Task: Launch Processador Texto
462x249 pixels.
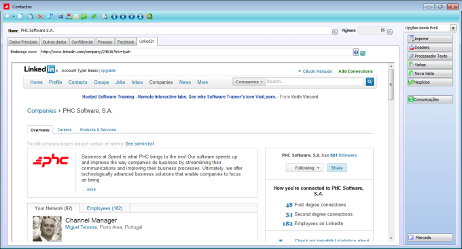Action: [430, 56]
